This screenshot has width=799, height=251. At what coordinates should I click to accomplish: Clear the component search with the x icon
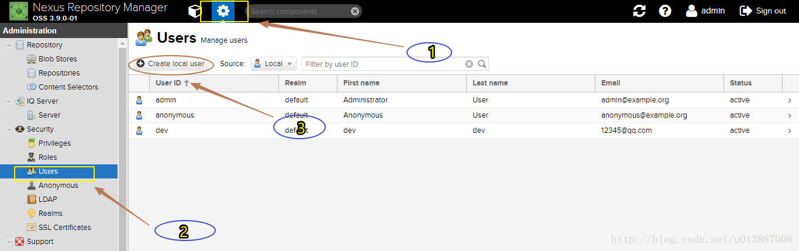[355, 11]
